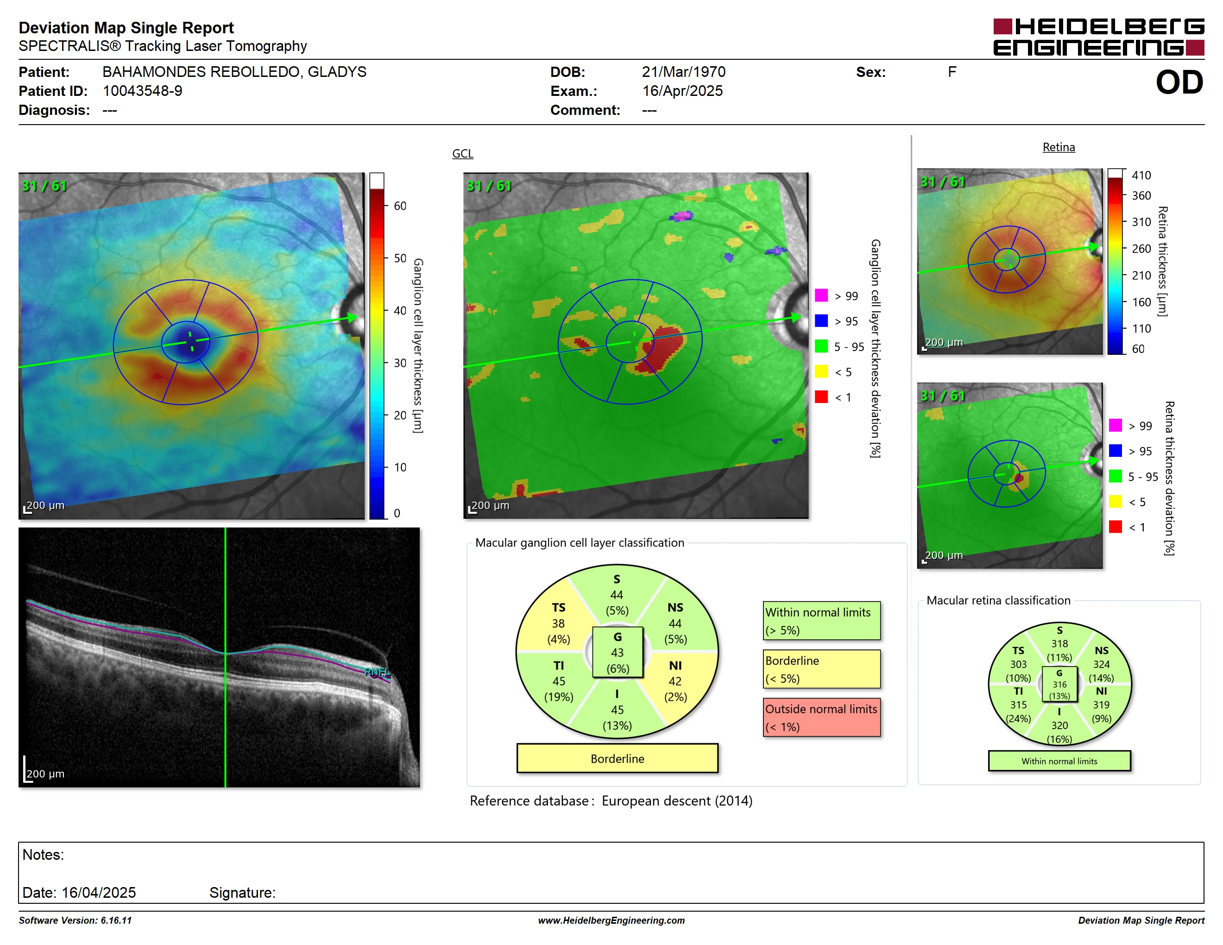Click the Borderline (< 5%) legend box
This screenshot has width=1223, height=945.
click(x=821, y=669)
